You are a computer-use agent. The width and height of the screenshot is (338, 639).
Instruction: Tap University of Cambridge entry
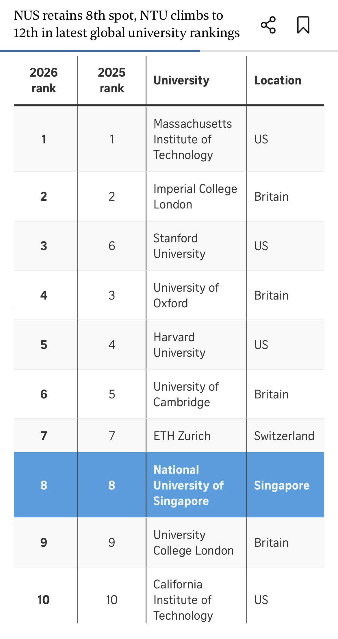click(186, 394)
